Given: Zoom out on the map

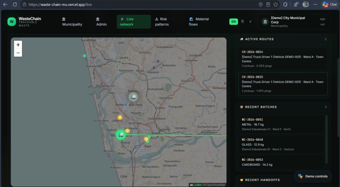Looking at the screenshot, I should tap(18, 53).
